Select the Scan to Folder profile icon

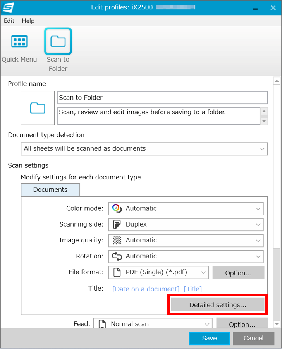point(58,41)
